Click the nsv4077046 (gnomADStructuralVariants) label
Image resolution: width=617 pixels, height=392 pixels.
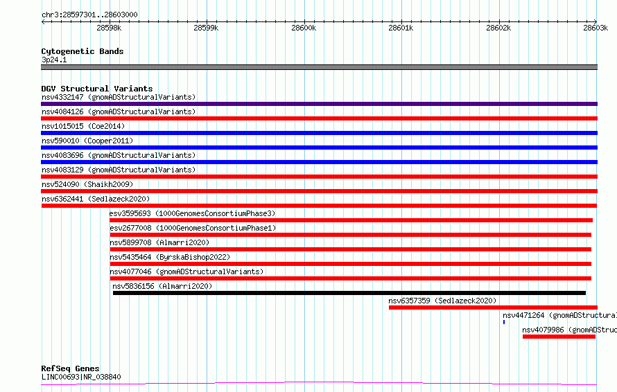click(x=186, y=271)
